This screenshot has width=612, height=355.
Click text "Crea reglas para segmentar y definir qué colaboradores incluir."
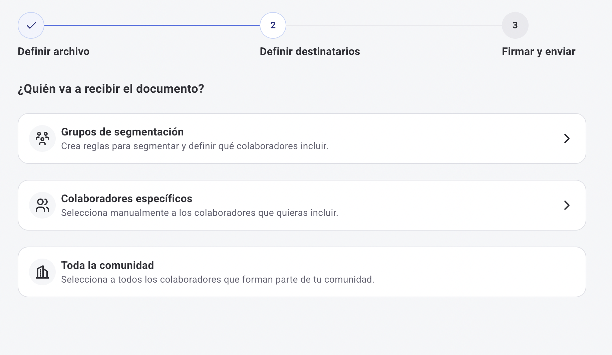(x=195, y=146)
